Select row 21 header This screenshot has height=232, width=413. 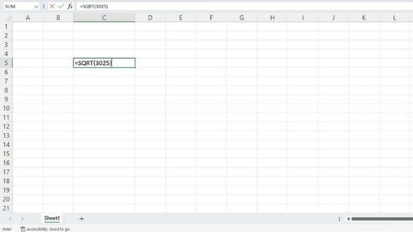[x=6, y=208]
